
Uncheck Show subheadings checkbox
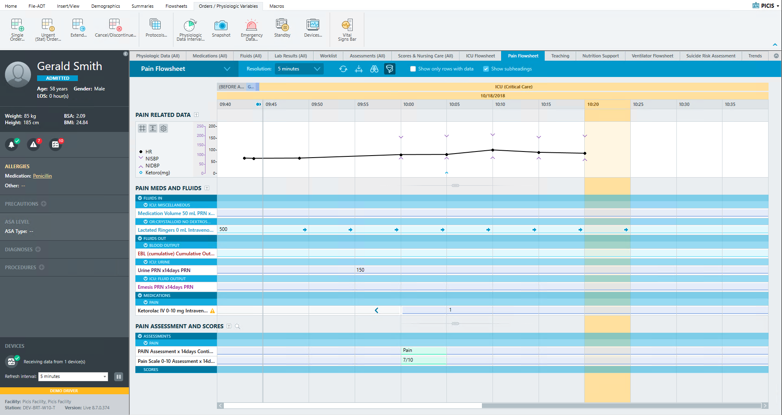[486, 69]
